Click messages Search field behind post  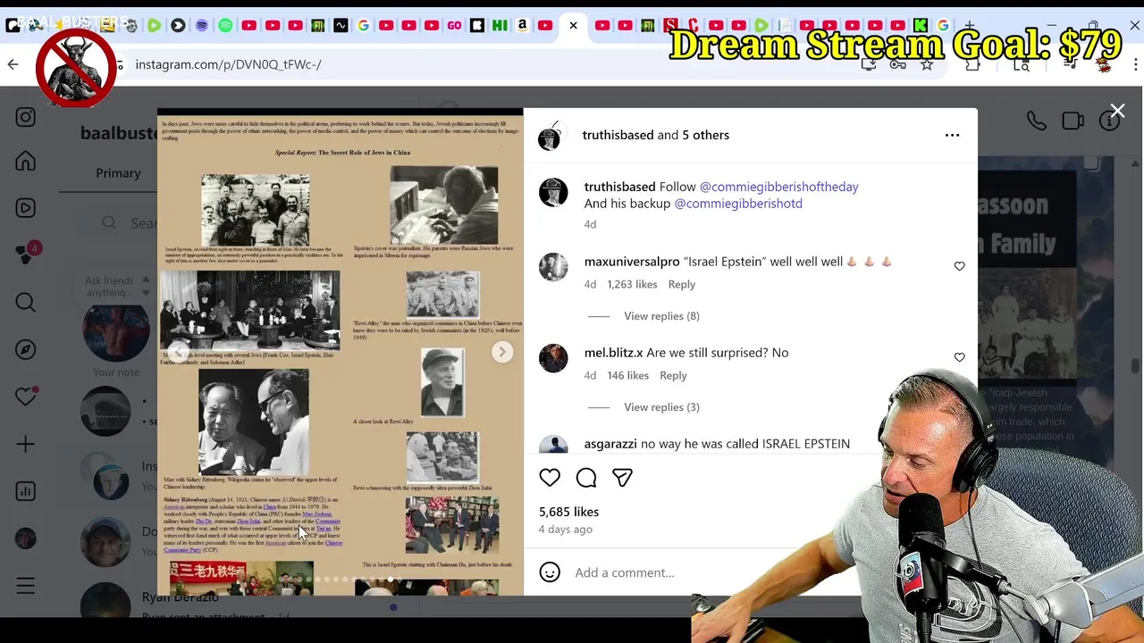pyautogui.click(x=127, y=223)
